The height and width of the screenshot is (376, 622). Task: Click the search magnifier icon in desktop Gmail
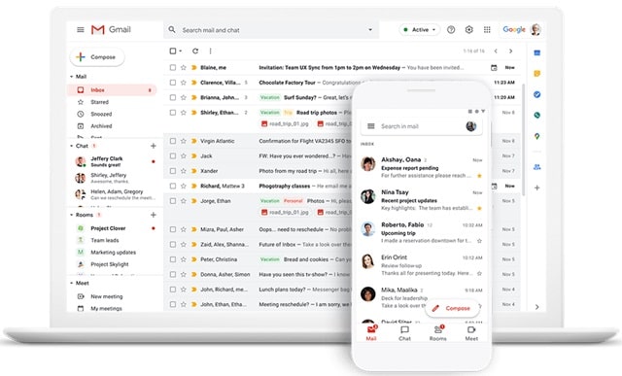(x=172, y=30)
